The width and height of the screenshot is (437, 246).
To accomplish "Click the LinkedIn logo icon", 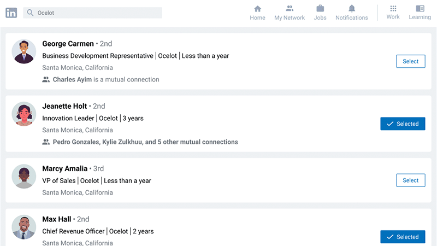I will tap(11, 13).
